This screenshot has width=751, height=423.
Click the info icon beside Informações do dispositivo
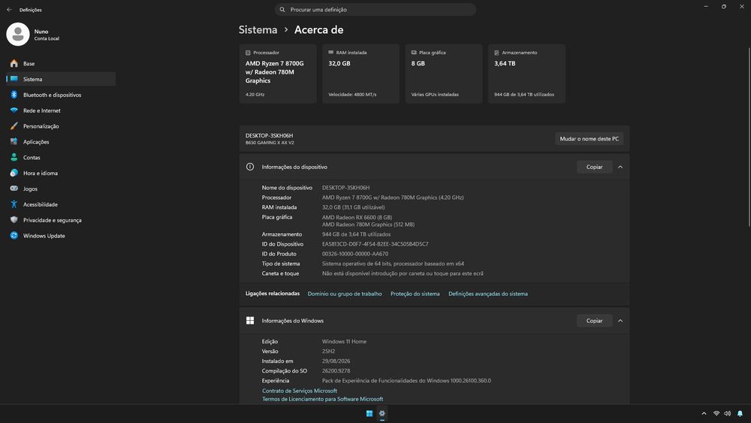pos(250,167)
